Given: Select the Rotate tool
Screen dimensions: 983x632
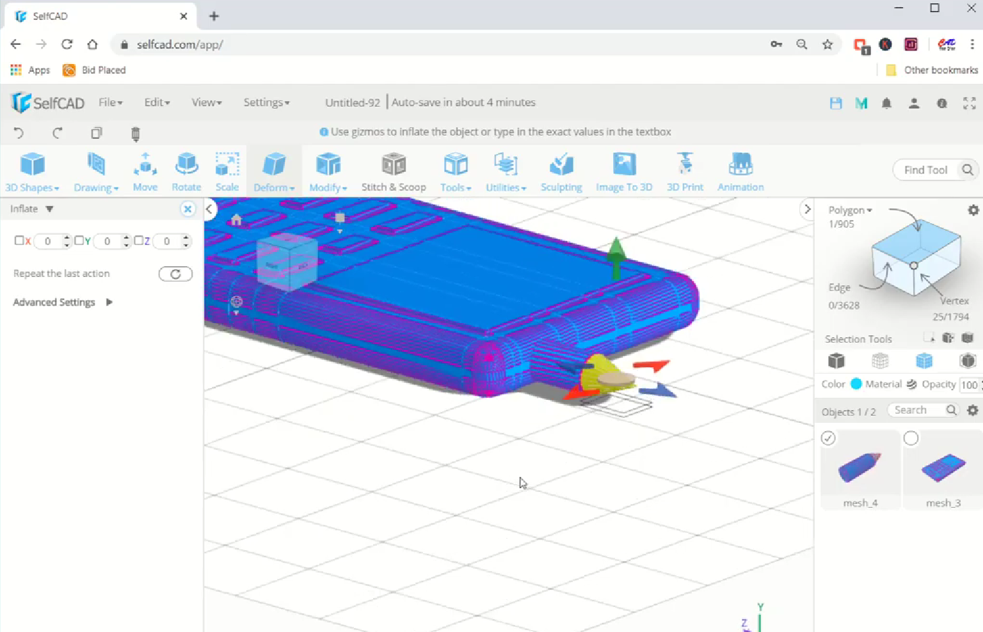Looking at the screenshot, I should click(186, 172).
